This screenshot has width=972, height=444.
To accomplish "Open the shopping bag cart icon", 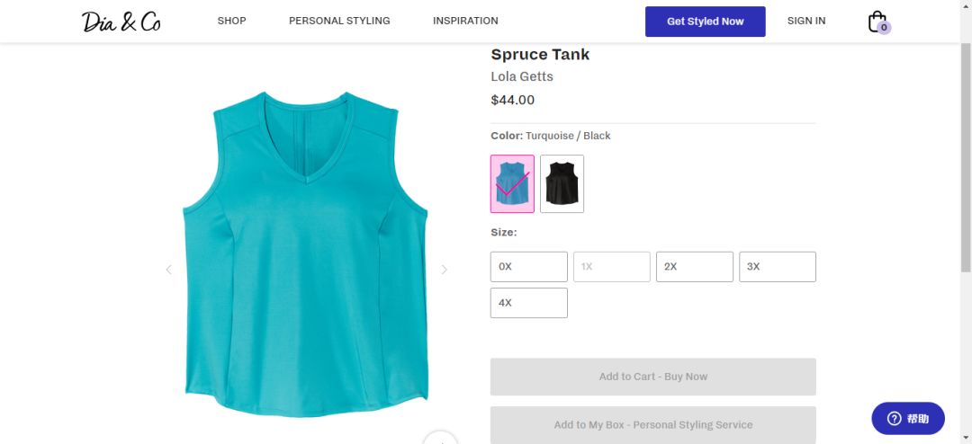I will click(x=878, y=22).
